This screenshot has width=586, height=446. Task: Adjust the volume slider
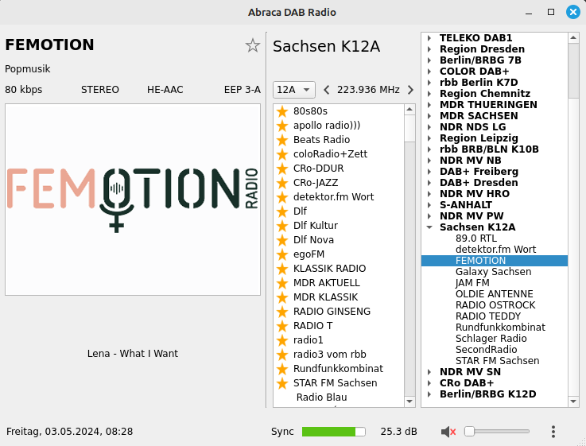click(x=497, y=432)
